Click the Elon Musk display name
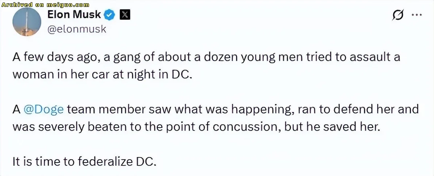The width and height of the screenshot is (434, 176). pyautogui.click(x=74, y=15)
